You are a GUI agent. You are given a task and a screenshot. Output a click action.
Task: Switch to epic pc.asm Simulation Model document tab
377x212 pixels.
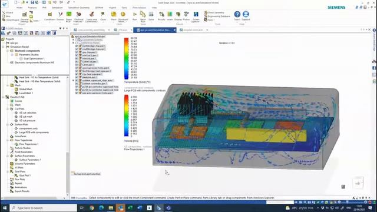tap(155, 30)
